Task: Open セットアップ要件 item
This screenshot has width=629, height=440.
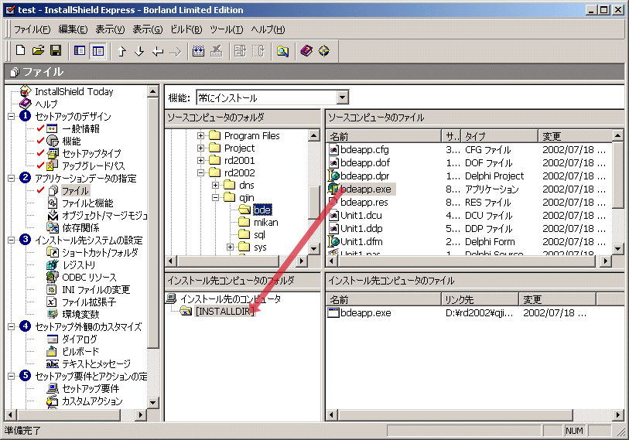Action: pyautogui.click(x=91, y=389)
